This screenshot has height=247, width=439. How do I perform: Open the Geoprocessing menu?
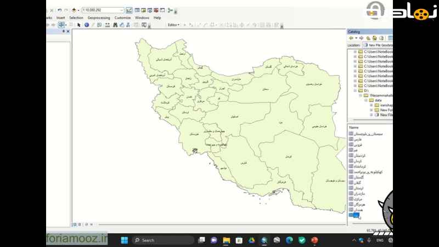coord(98,18)
